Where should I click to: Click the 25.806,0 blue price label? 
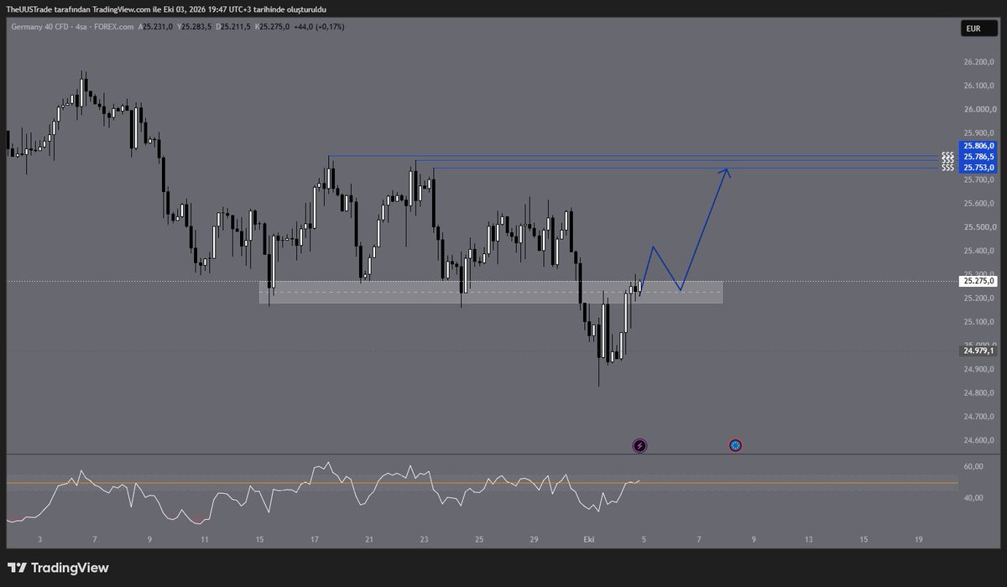tap(977, 145)
